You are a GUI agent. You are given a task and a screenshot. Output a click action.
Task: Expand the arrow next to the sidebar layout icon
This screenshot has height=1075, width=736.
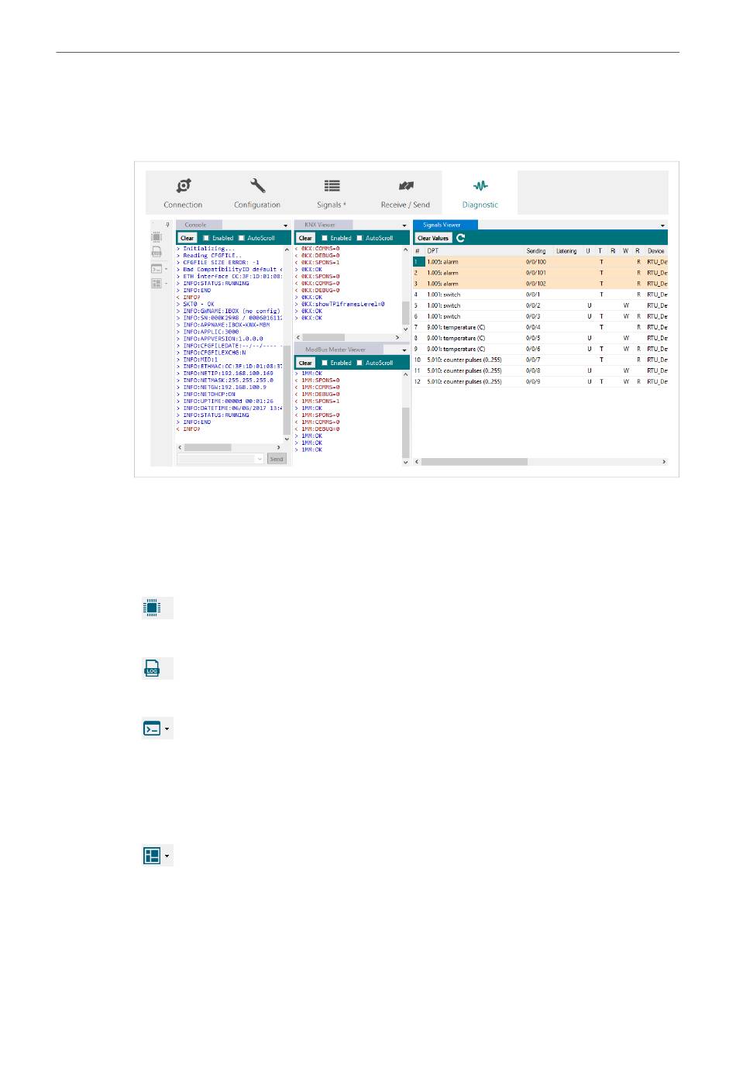tap(166, 284)
